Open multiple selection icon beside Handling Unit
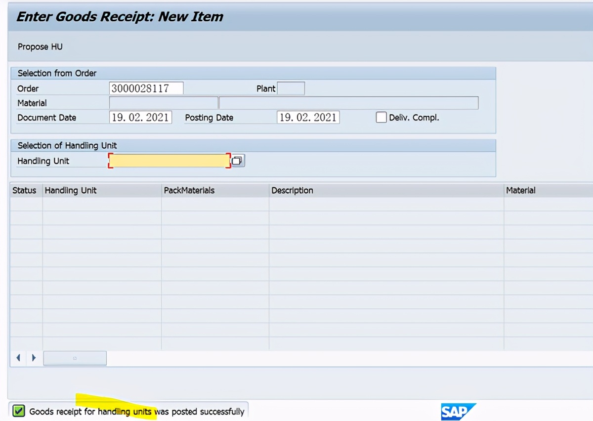This screenshot has width=593, height=421. pos(238,161)
